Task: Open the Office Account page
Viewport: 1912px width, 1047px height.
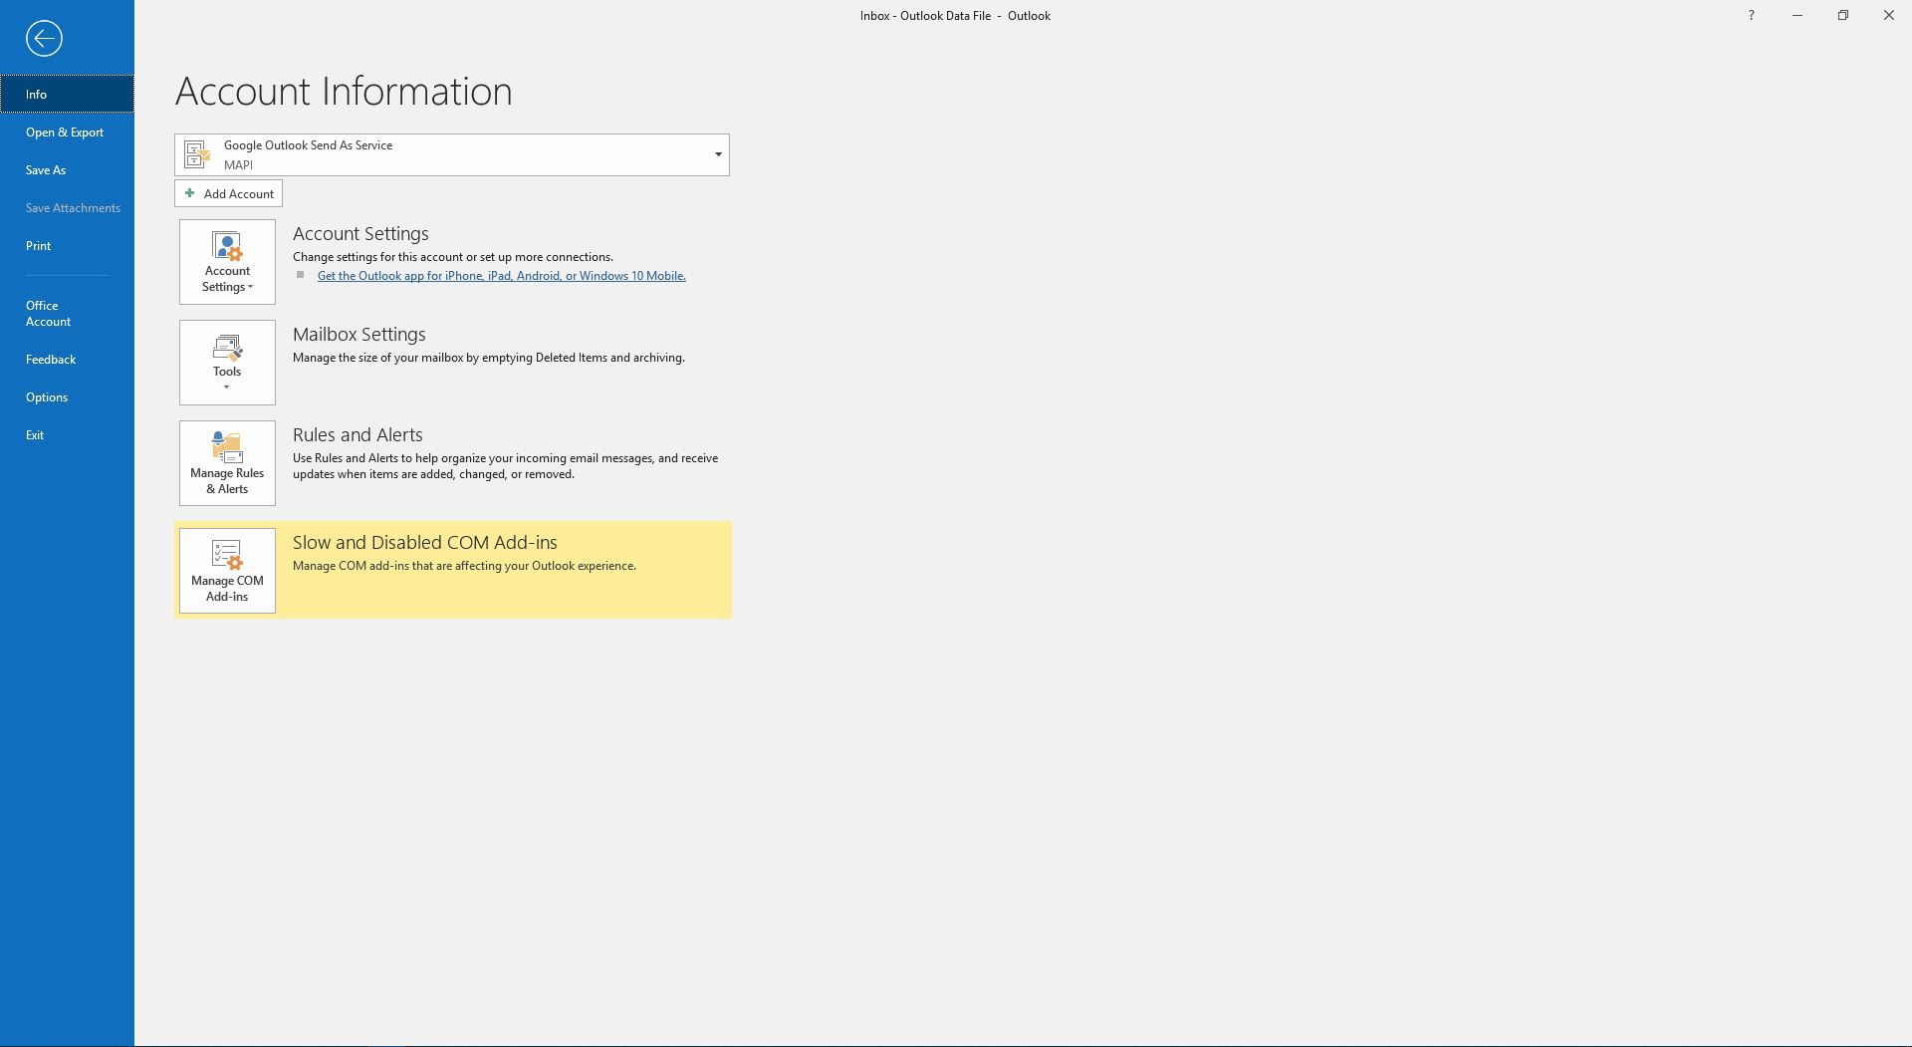Action: click(67, 314)
